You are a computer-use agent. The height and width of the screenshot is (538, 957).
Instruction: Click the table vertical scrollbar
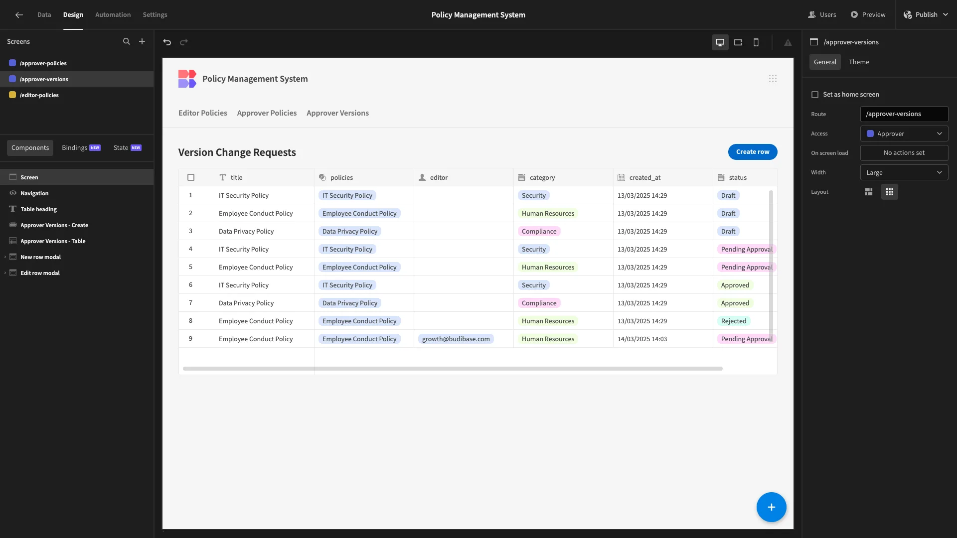click(771, 267)
